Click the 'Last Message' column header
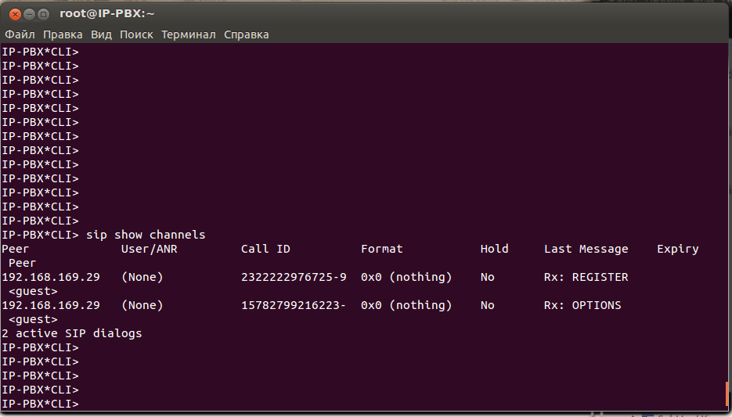Image resolution: width=732 pixels, height=417 pixels. point(586,249)
